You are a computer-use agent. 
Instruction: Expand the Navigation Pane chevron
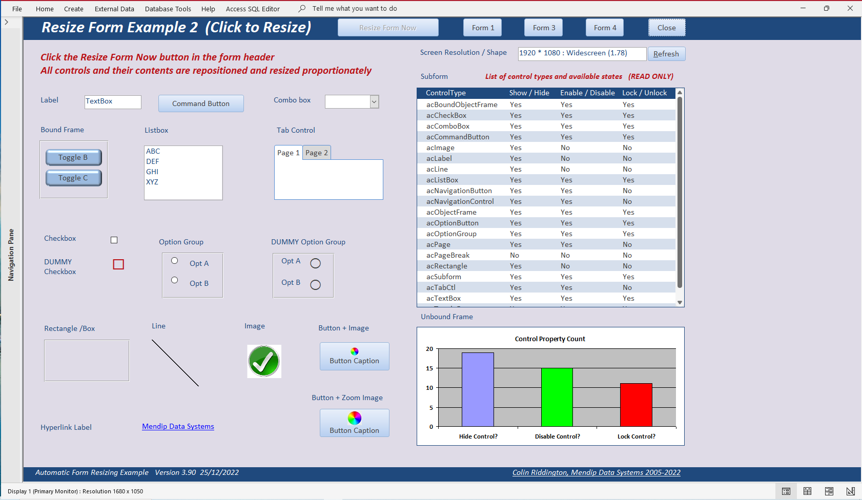(6, 22)
